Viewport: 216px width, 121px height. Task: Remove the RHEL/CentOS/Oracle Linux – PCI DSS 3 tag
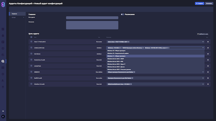(131, 84)
